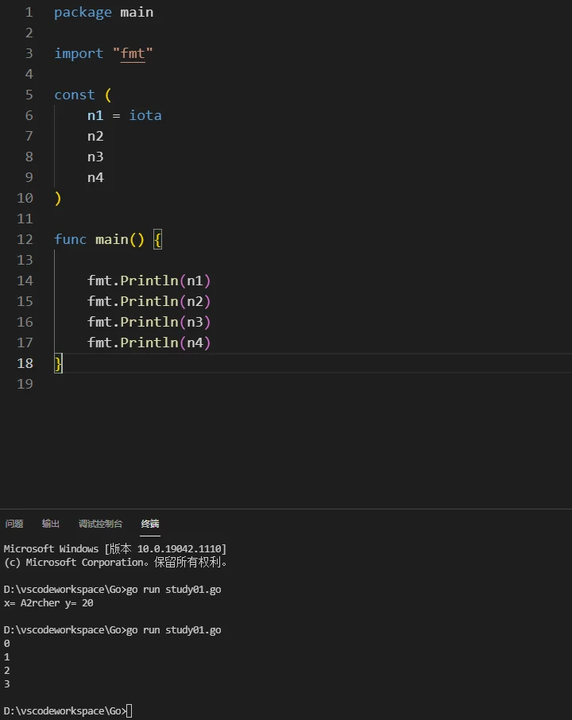Click fmt.Println(n3) statement
Viewport: 572px width, 720px height.
coord(149,323)
